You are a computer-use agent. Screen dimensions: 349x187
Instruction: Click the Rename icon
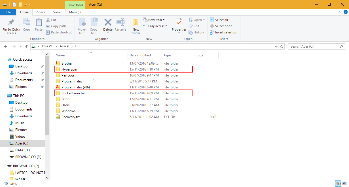(120, 22)
